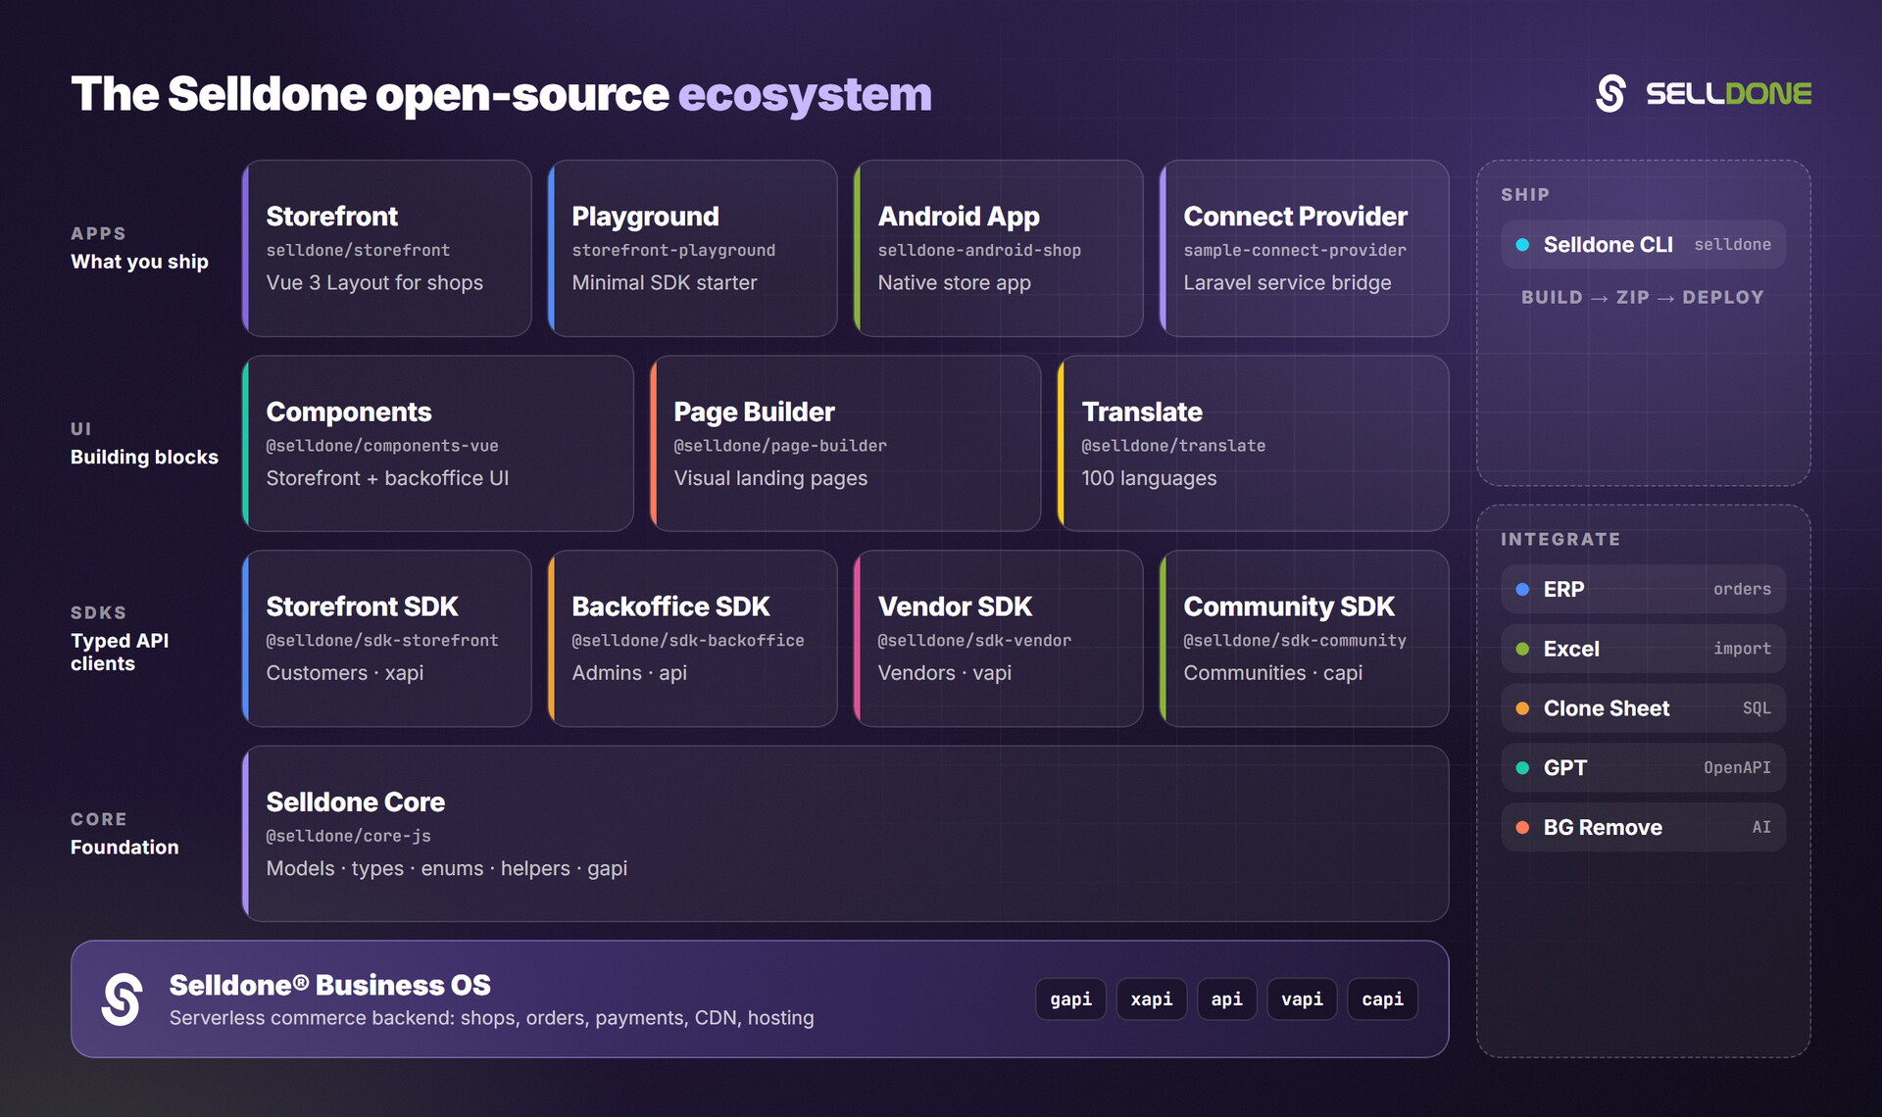Click the '@selldone/sdk-vendor' package name
This screenshot has width=1882, height=1117.
pyautogui.click(x=974, y=641)
